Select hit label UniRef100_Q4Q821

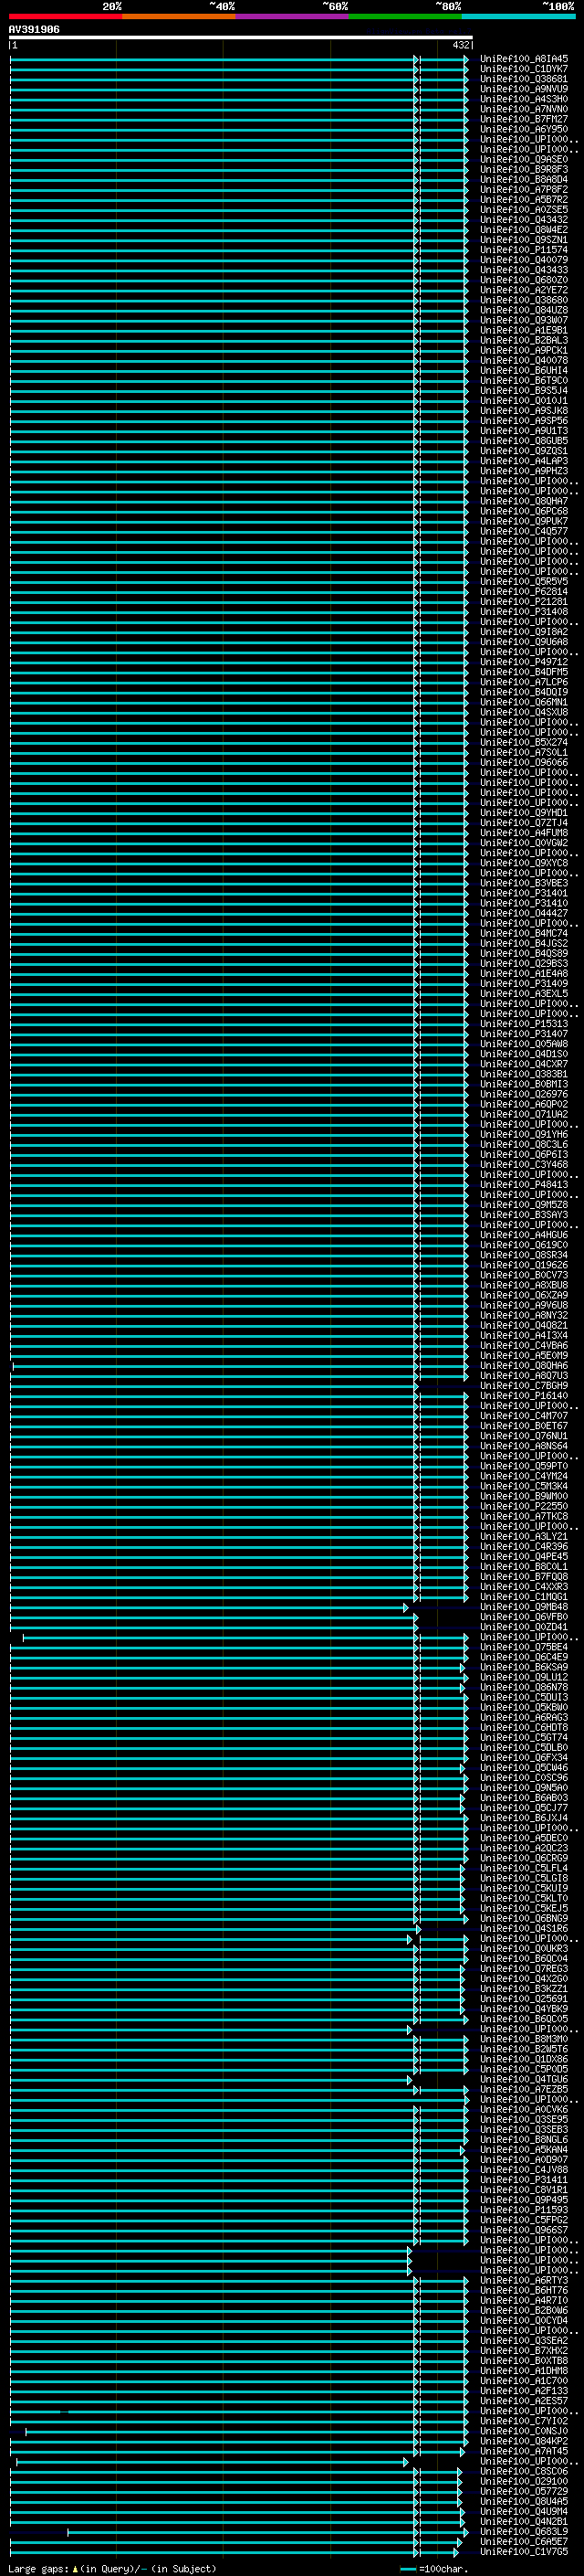point(524,1325)
